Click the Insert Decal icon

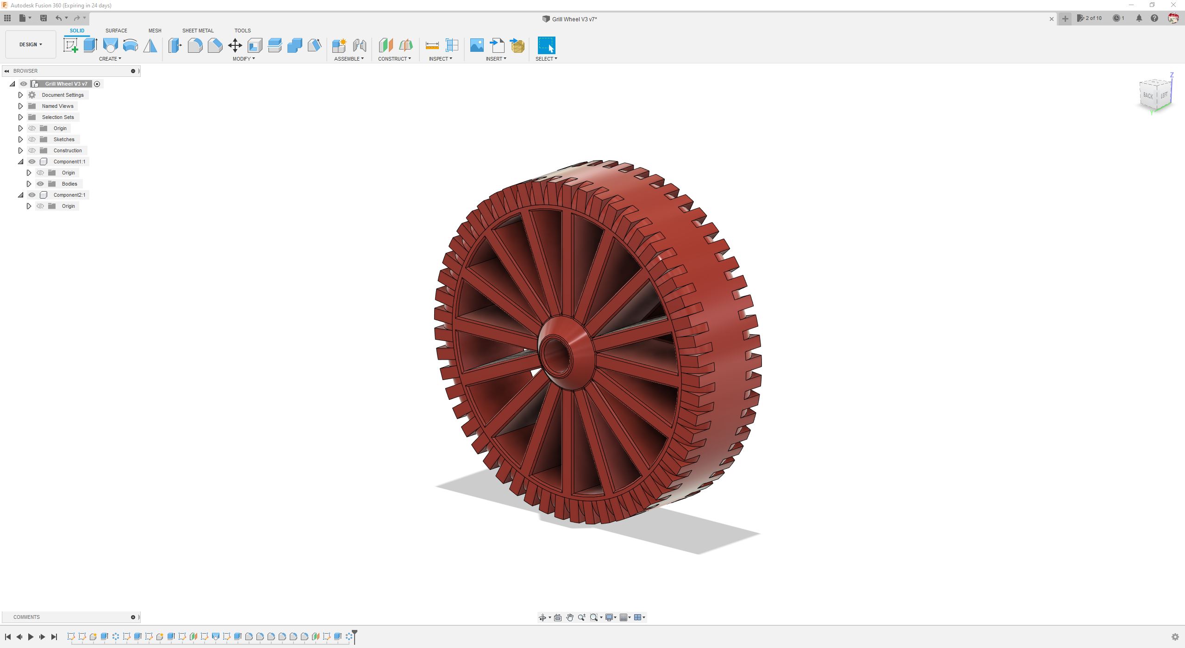[477, 45]
